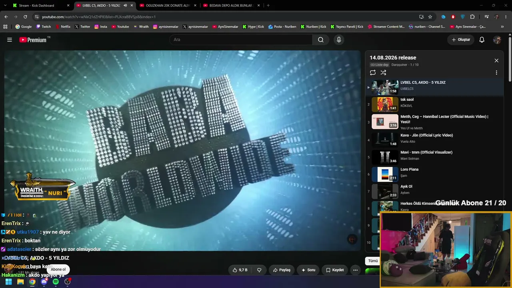Screen dimensions: 512x288
Task: Open YouTube notifications bell
Action: (482, 40)
